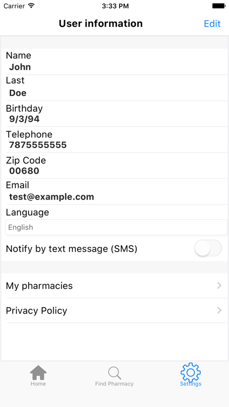
Task: Switch to the Find Pharmacy tab label
Action: coord(114,384)
